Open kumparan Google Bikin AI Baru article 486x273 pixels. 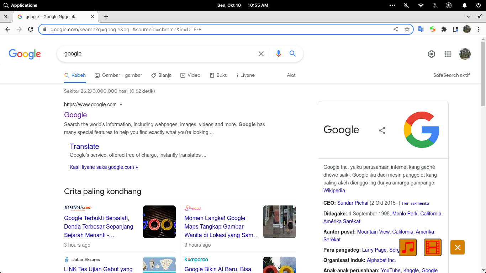click(x=218, y=269)
